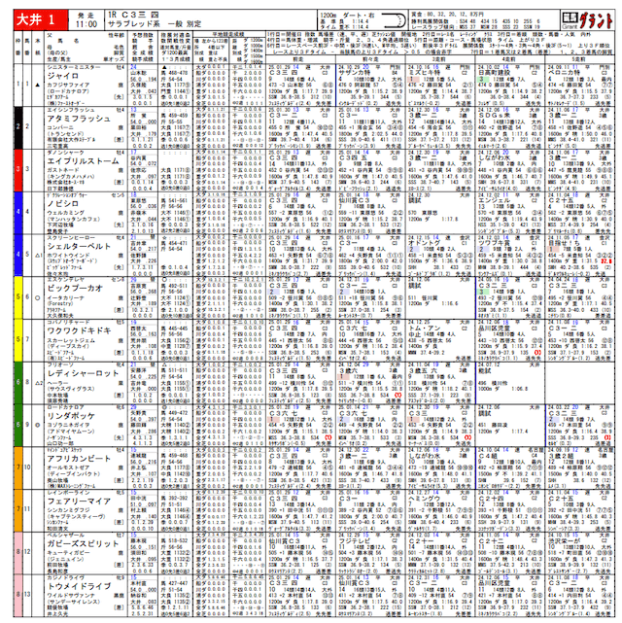Screen dimensions: 622x623
Task: Click the ▲ prediction mark for ジャイロ
Action: click(x=38, y=85)
